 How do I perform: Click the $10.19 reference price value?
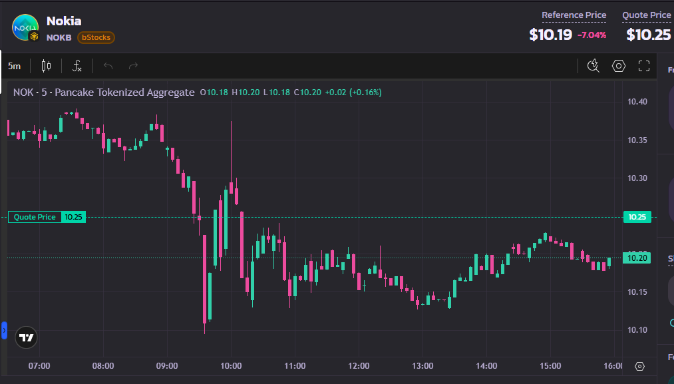pyautogui.click(x=551, y=35)
